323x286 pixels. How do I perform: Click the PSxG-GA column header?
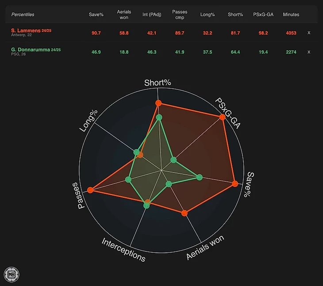[x=263, y=15]
